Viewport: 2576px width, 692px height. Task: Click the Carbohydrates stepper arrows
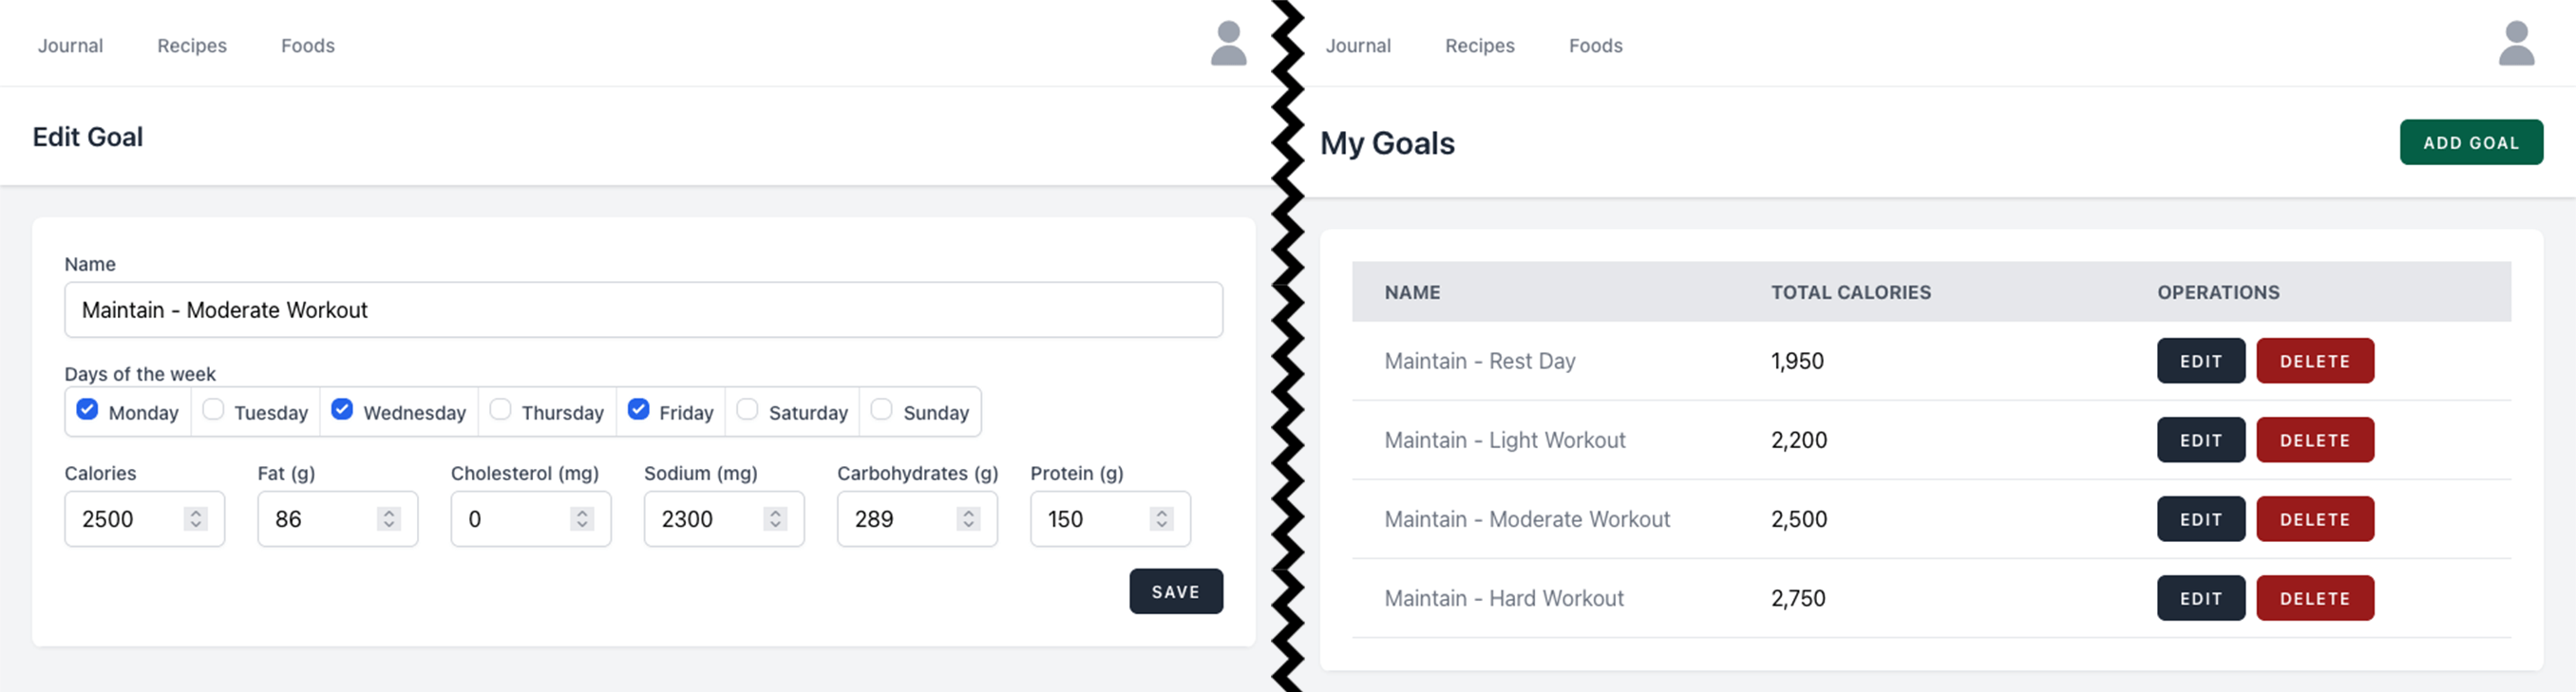pyautogui.click(x=968, y=519)
